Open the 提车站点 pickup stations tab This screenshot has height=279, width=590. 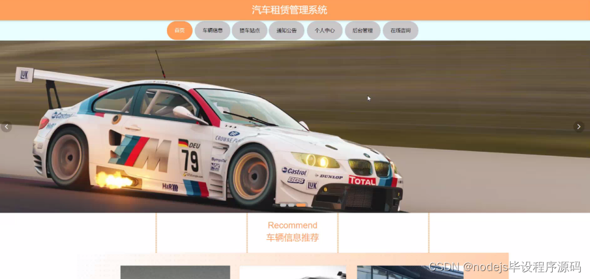tap(249, 30)
